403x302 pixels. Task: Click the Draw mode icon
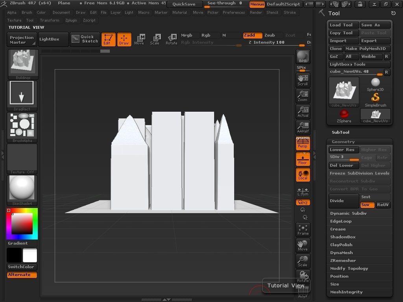124,39
